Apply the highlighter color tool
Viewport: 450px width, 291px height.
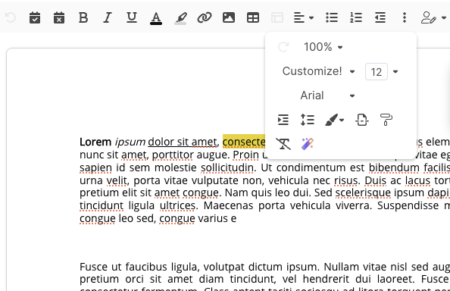pyautogui.click(x=180, y=18)
